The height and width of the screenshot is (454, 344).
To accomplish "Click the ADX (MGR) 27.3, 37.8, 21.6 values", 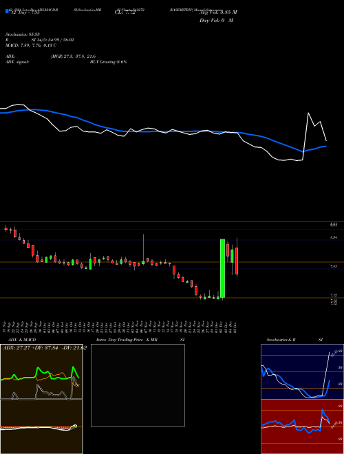I will [73, 56].
